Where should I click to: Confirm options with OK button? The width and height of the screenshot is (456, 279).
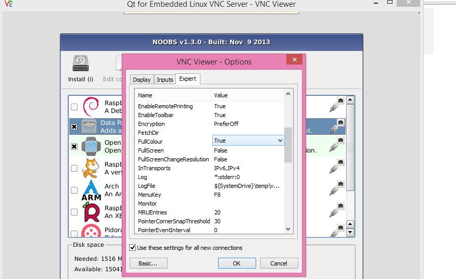(237, 263)
